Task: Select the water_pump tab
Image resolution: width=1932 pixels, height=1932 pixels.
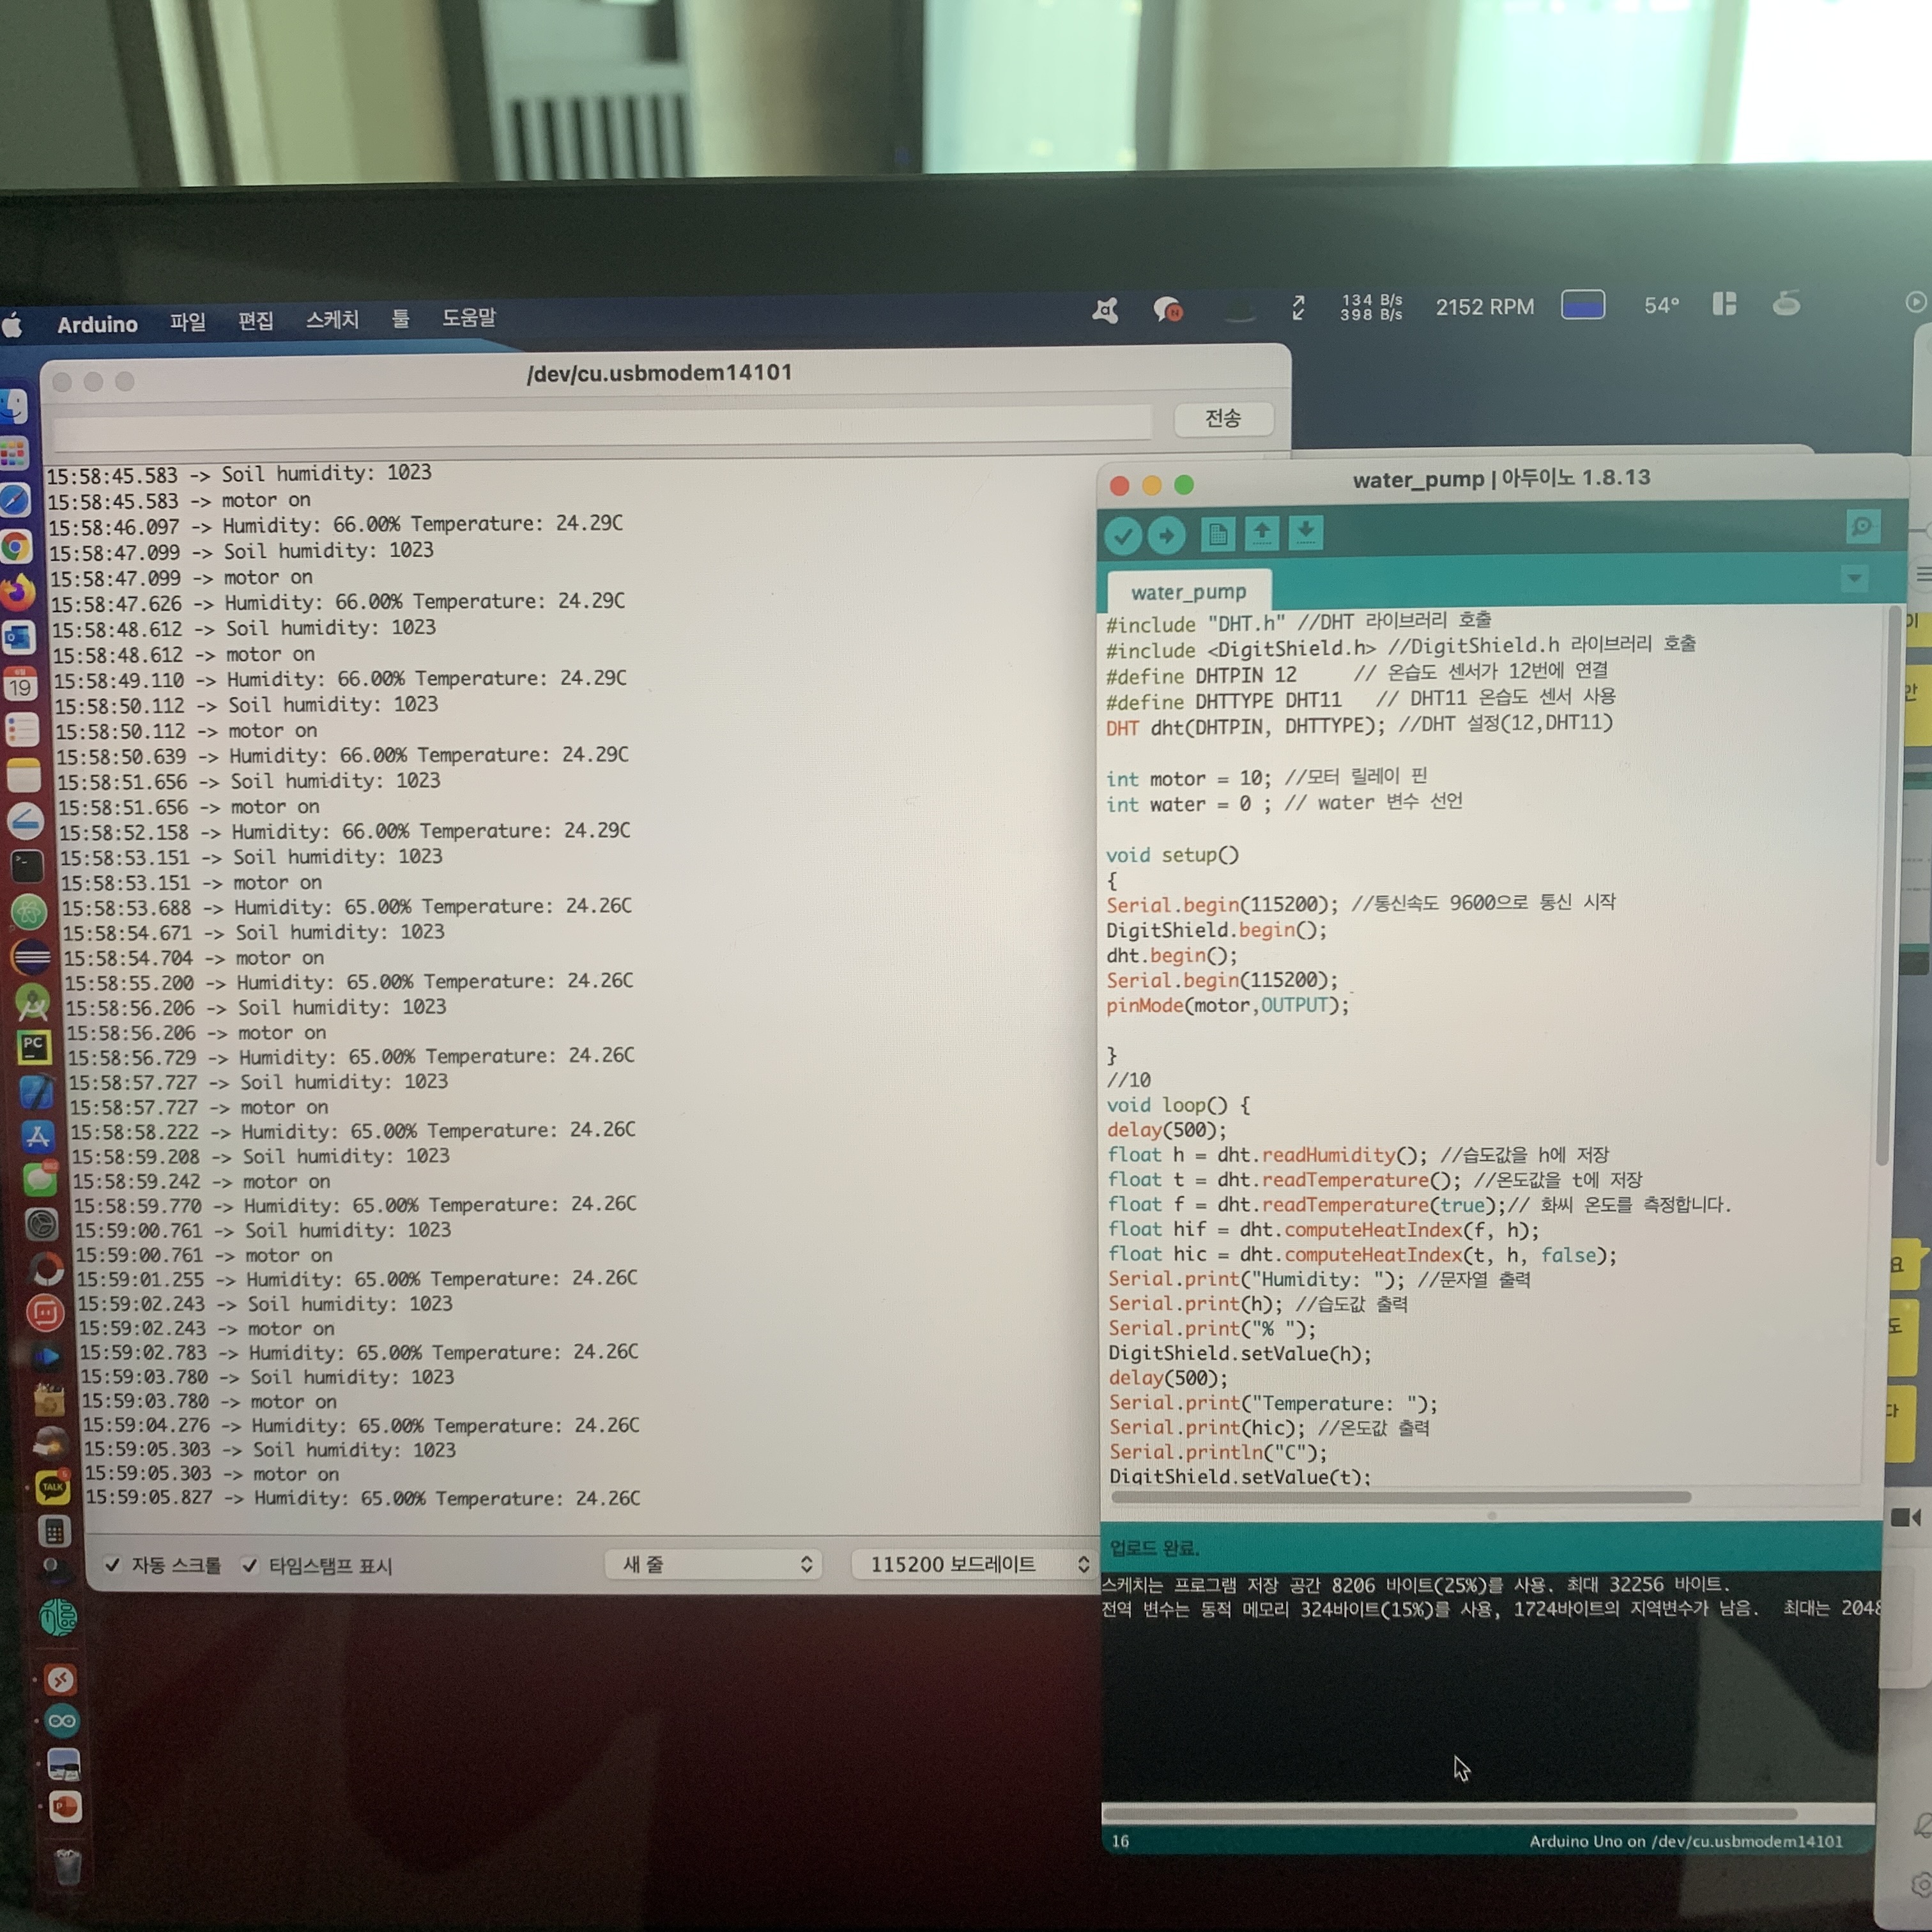Action: (x=1188, y=592)
